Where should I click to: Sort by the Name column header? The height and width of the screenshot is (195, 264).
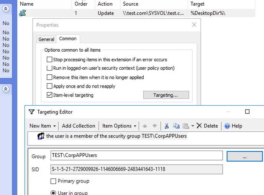44,4
